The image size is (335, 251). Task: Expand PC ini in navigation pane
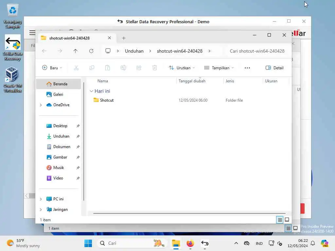(x=41, y=199)
